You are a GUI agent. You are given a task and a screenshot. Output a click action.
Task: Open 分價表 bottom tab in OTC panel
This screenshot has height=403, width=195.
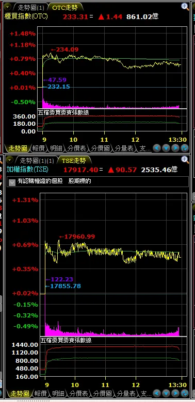(77, 148)
